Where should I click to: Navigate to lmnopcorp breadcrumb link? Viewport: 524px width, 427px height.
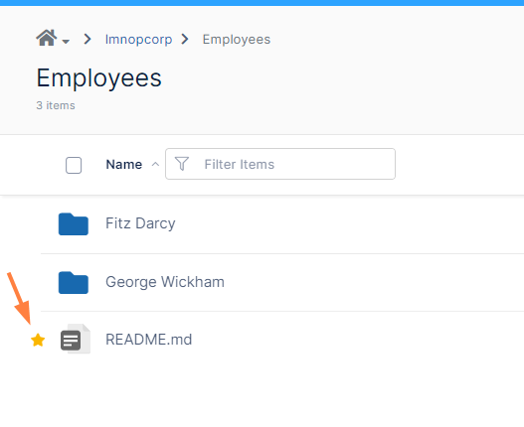point(138,40)
